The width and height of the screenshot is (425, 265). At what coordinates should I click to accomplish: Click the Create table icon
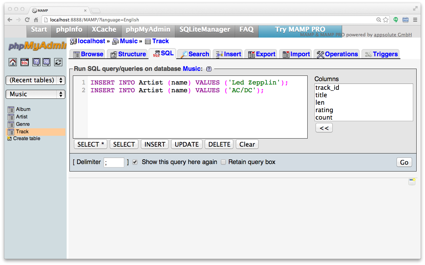9,139
